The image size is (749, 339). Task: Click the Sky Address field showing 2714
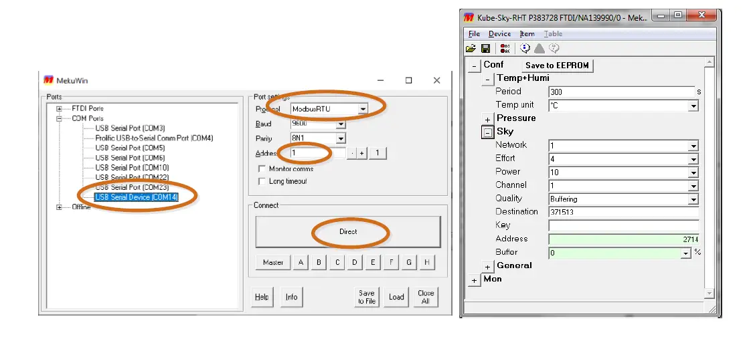(x=624, y=239)
